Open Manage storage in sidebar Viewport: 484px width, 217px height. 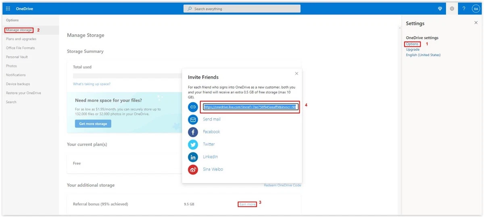point(19,30)
